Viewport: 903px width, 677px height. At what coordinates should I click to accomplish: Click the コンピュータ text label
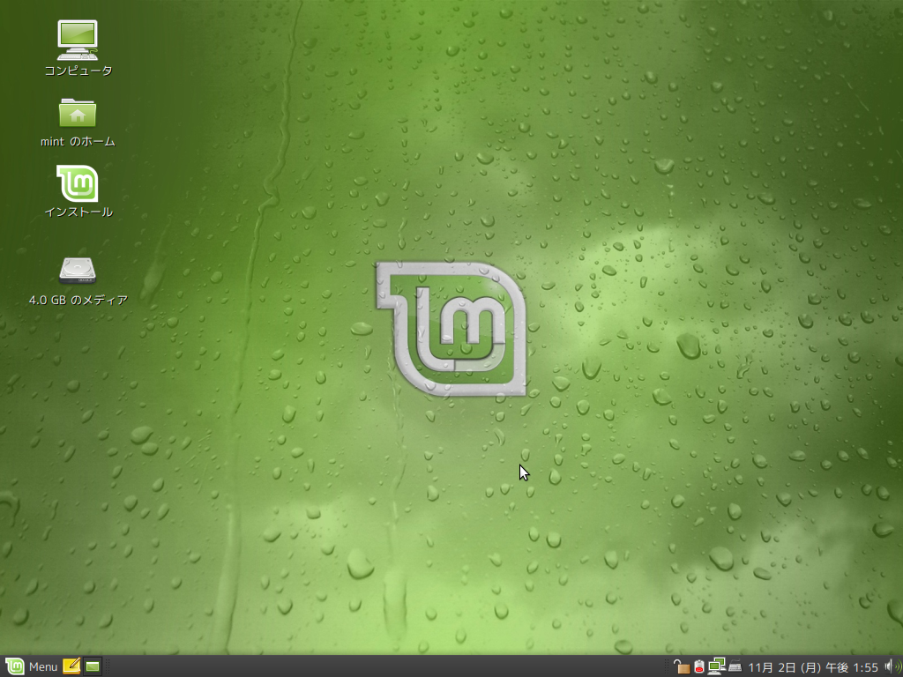[78, 71]
